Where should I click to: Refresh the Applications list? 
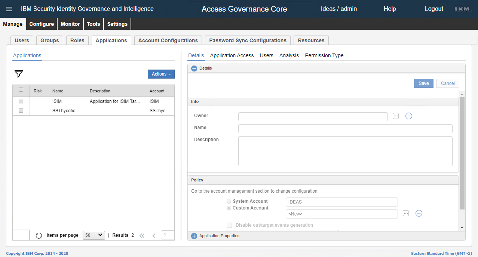point(39,235)
